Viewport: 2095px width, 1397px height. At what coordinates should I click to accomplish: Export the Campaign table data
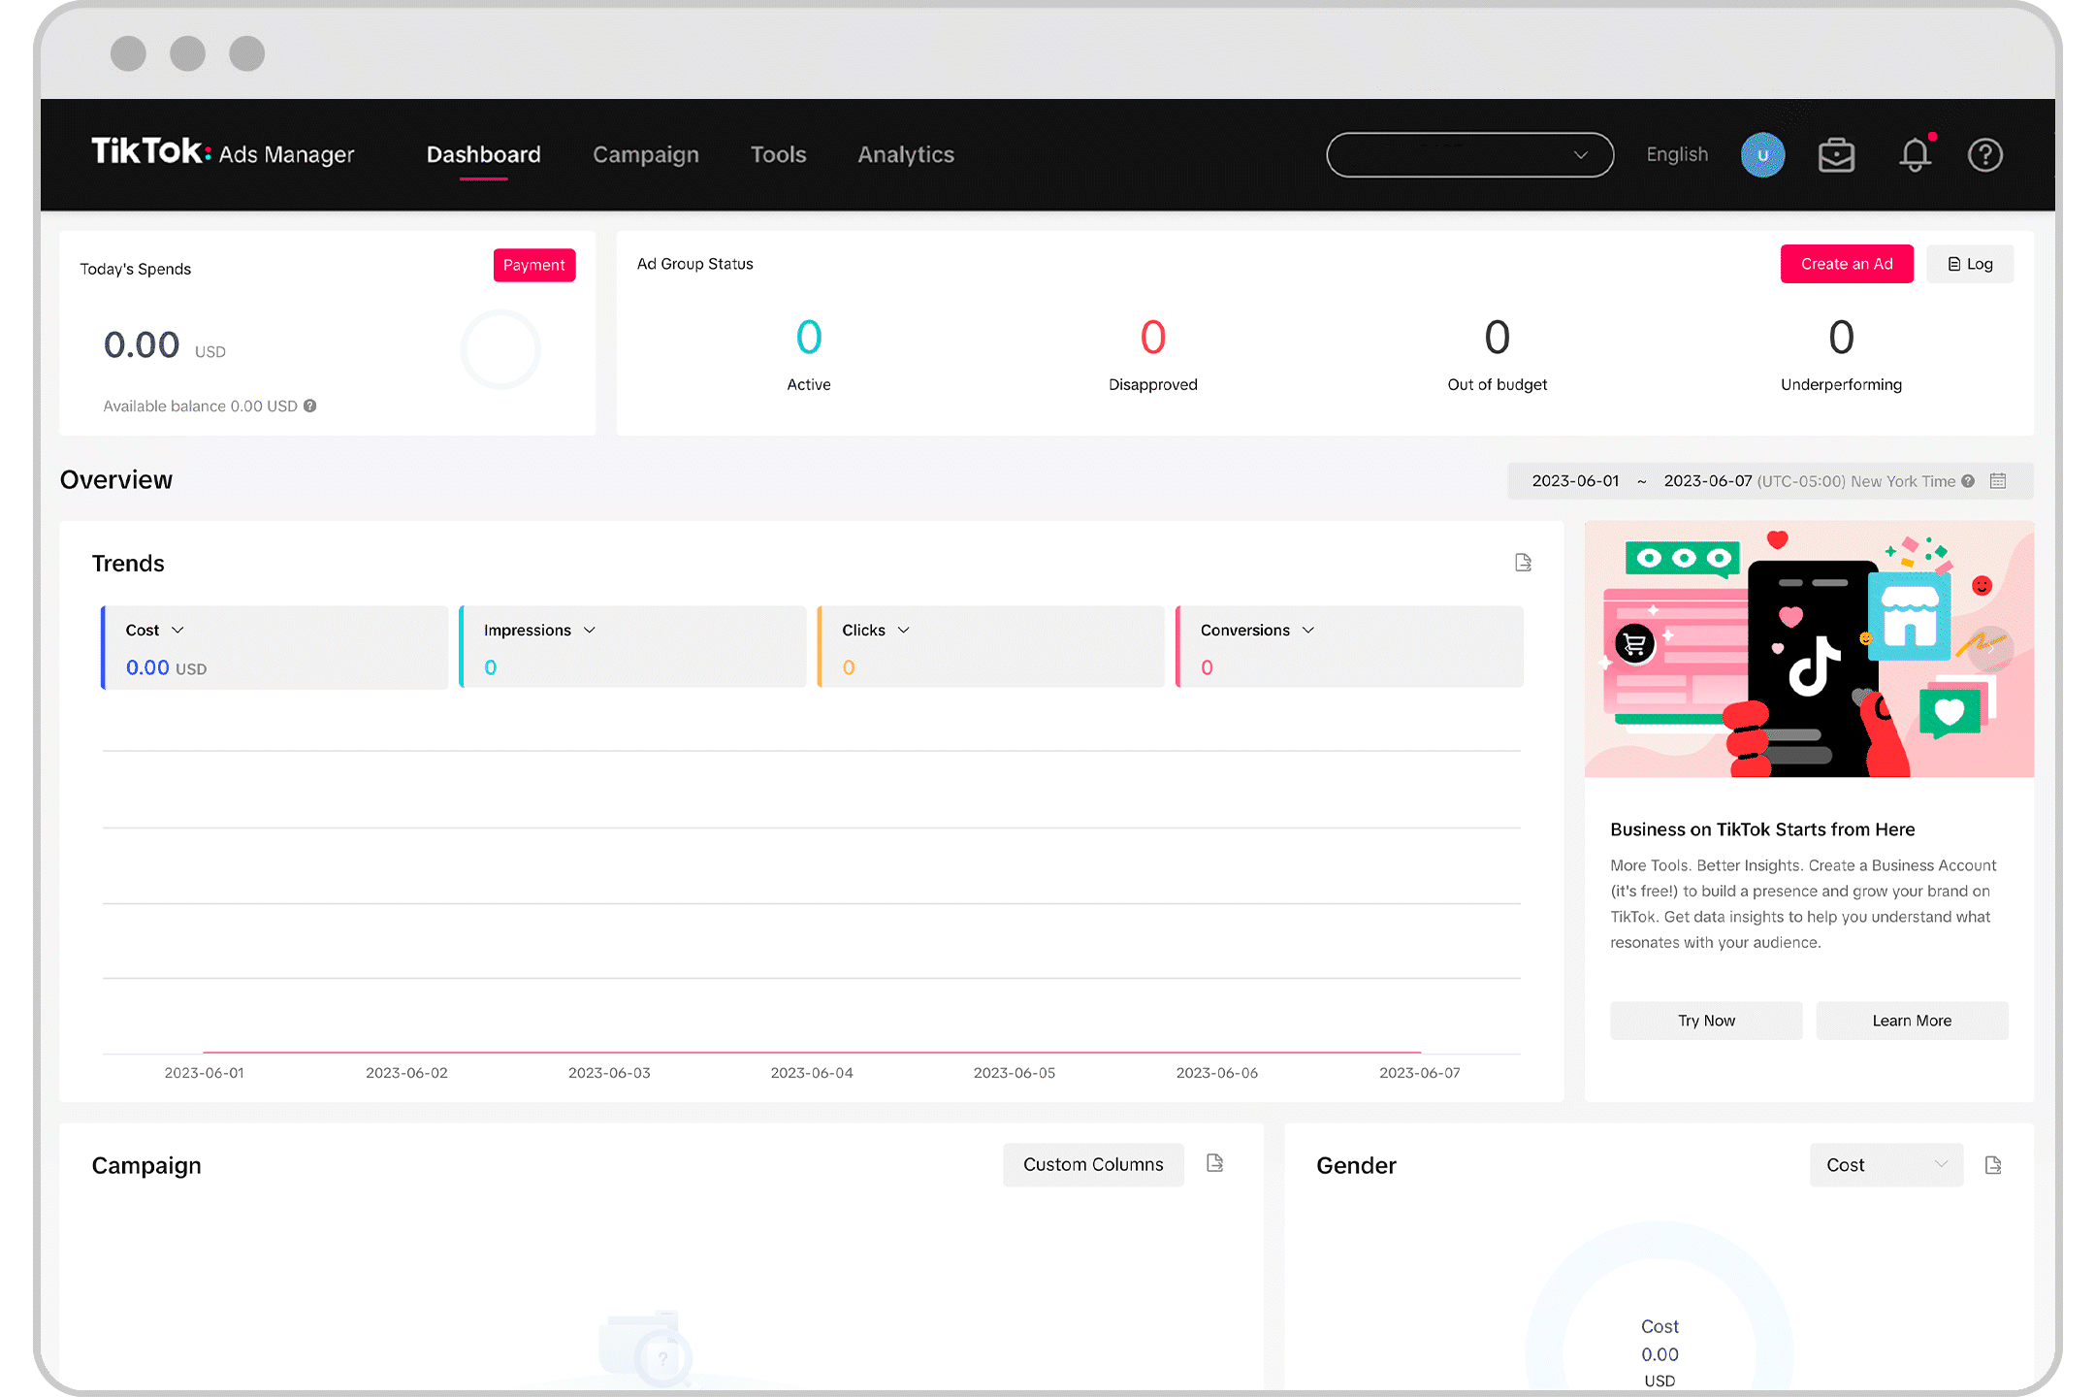pos(1214,1163)
